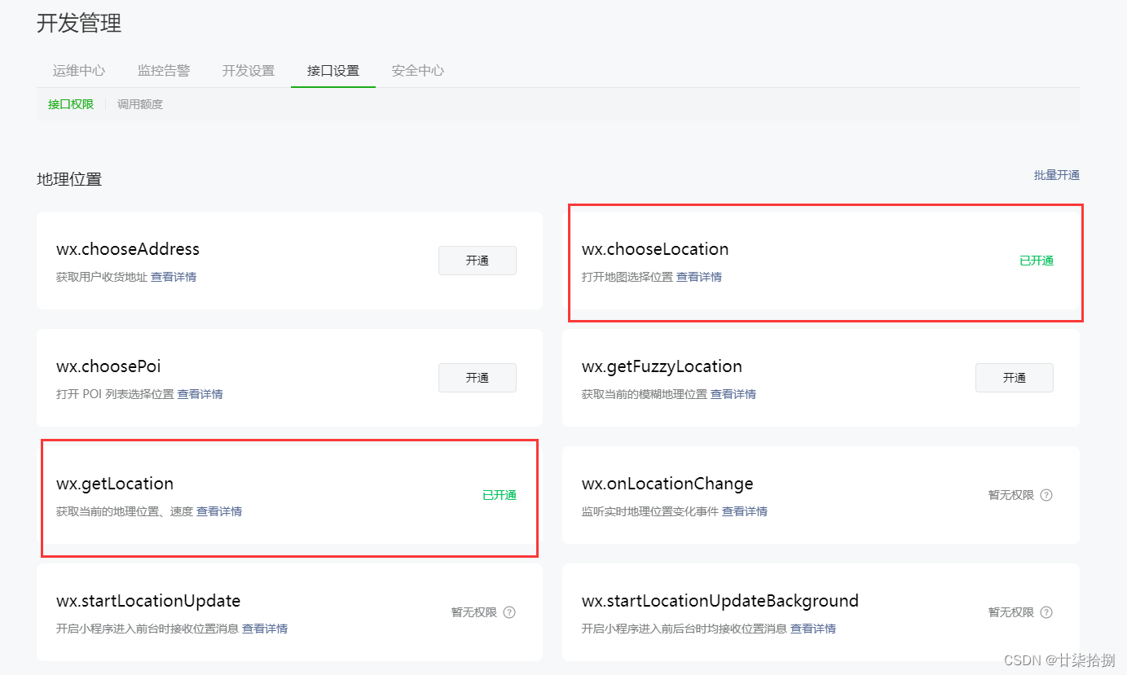Click description 开启小程序进入前台时接收位置消息
The image size is (1127, 675).
147,629
